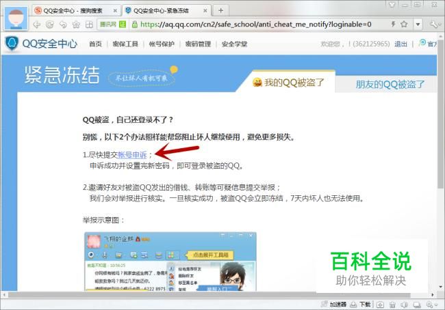
Task: Click the emoji icon beside 我的QQ被盗了
Action: coord(257,83)
